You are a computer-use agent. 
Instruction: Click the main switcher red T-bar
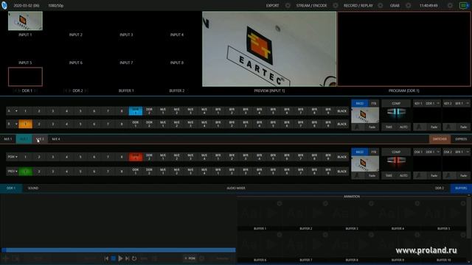pyautogui.click(x=397, y=160)
